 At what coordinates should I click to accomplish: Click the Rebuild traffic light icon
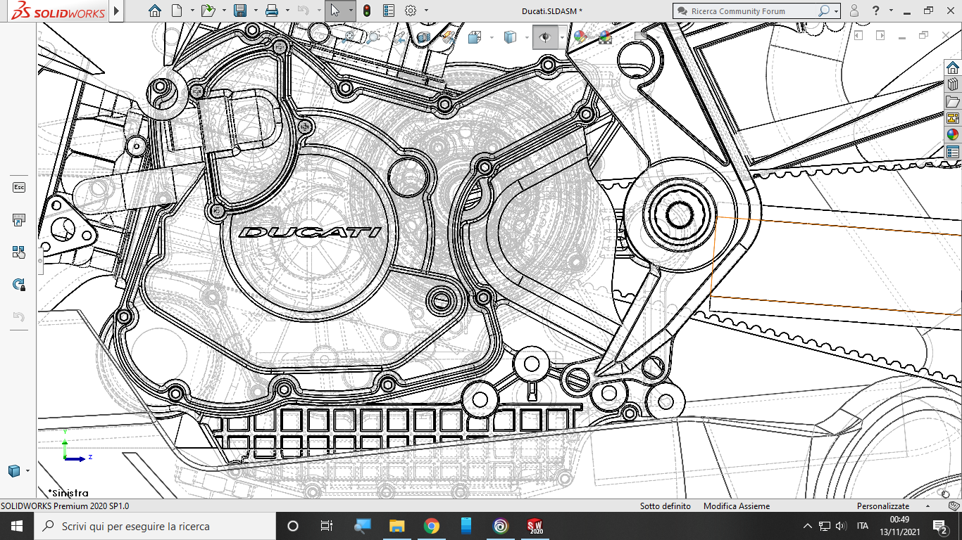click(367, 11)
